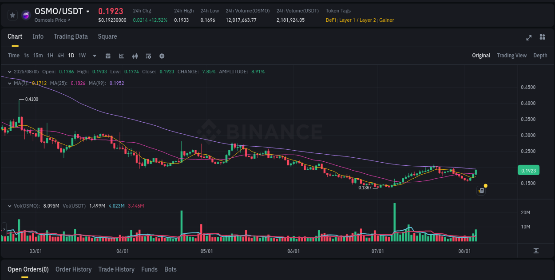The width and height of the screenshot is (555, 280).
Task: Open the Order History tab
Action: (x=73, y=269)
